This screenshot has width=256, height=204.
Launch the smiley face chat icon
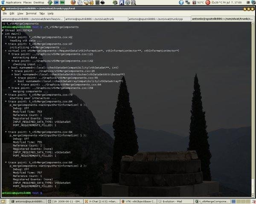pos(86,3)
